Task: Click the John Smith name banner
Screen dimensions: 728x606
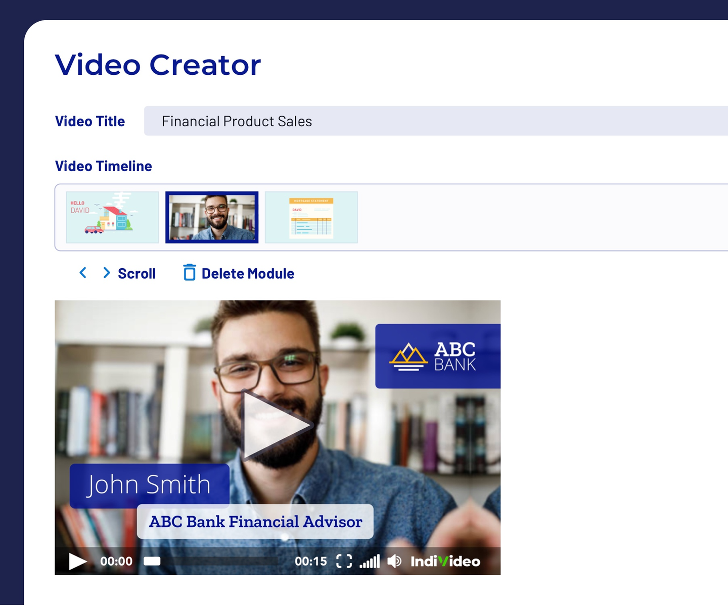Action: [x=149, y=485]
